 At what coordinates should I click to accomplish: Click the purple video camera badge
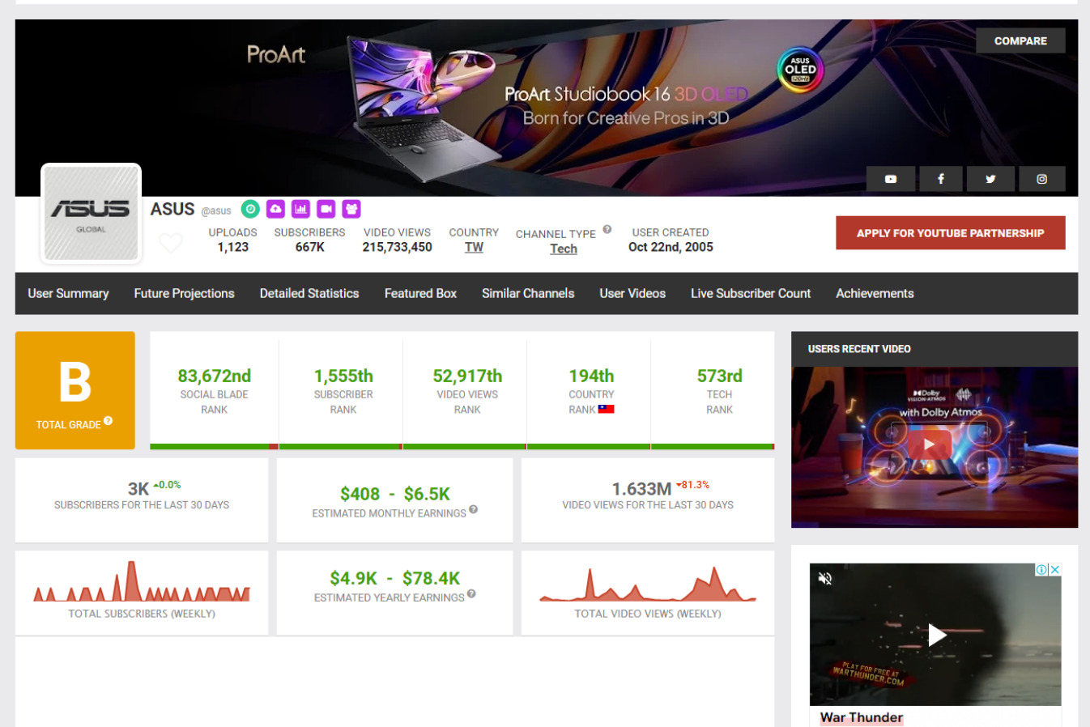pos(326,209)
